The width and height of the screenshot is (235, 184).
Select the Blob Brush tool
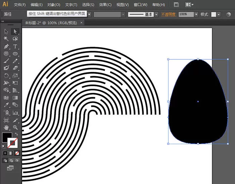pos(6,68)
